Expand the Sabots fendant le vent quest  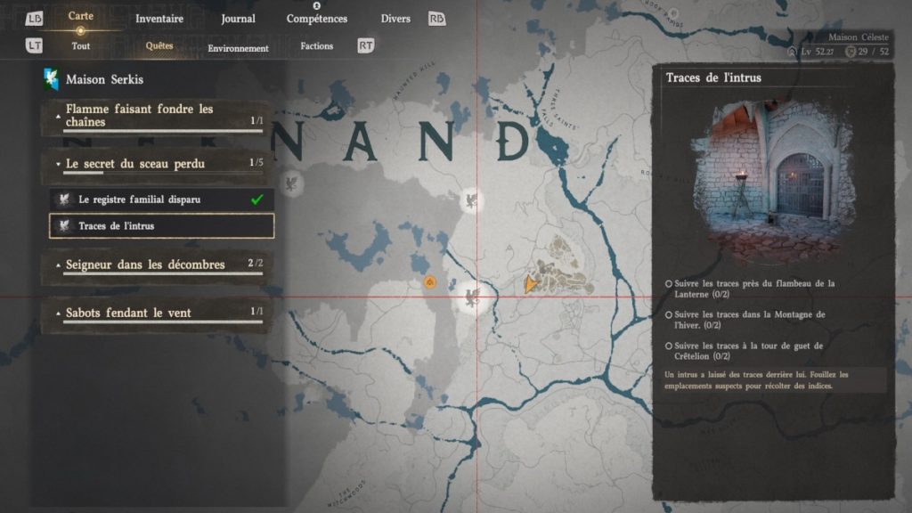point(58,313)
